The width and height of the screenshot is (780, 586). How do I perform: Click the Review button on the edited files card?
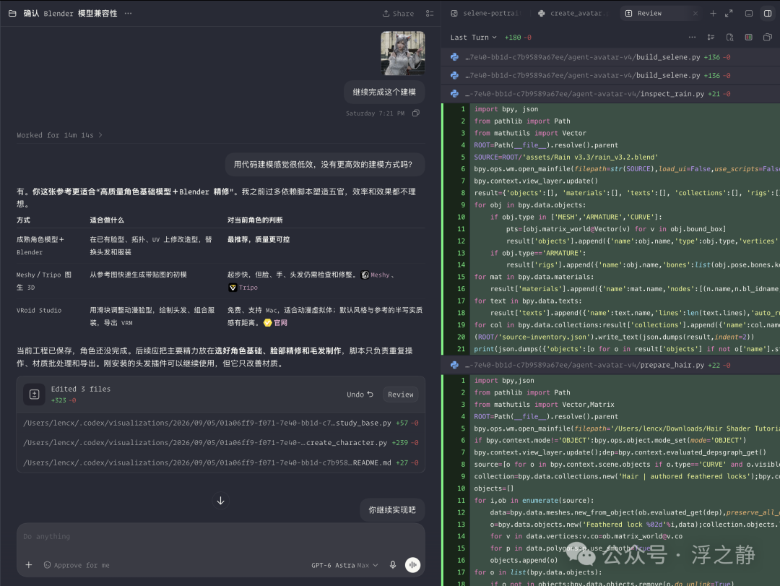[x=400, y=395]
